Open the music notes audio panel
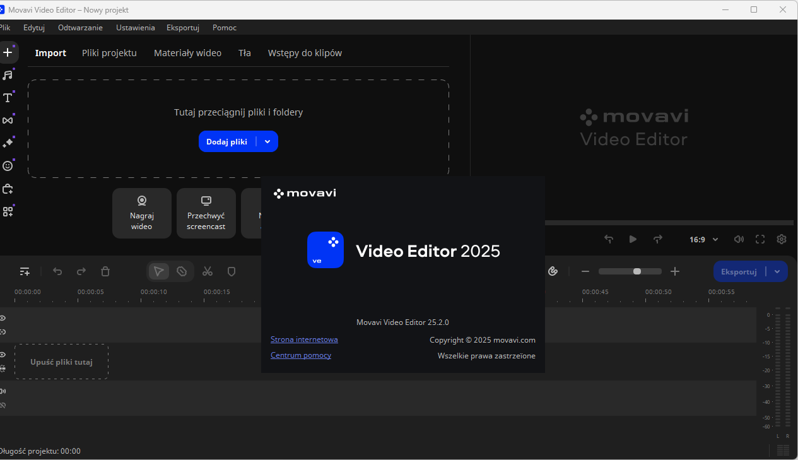This screenshot has width=798, height=460. click(8, 75)
